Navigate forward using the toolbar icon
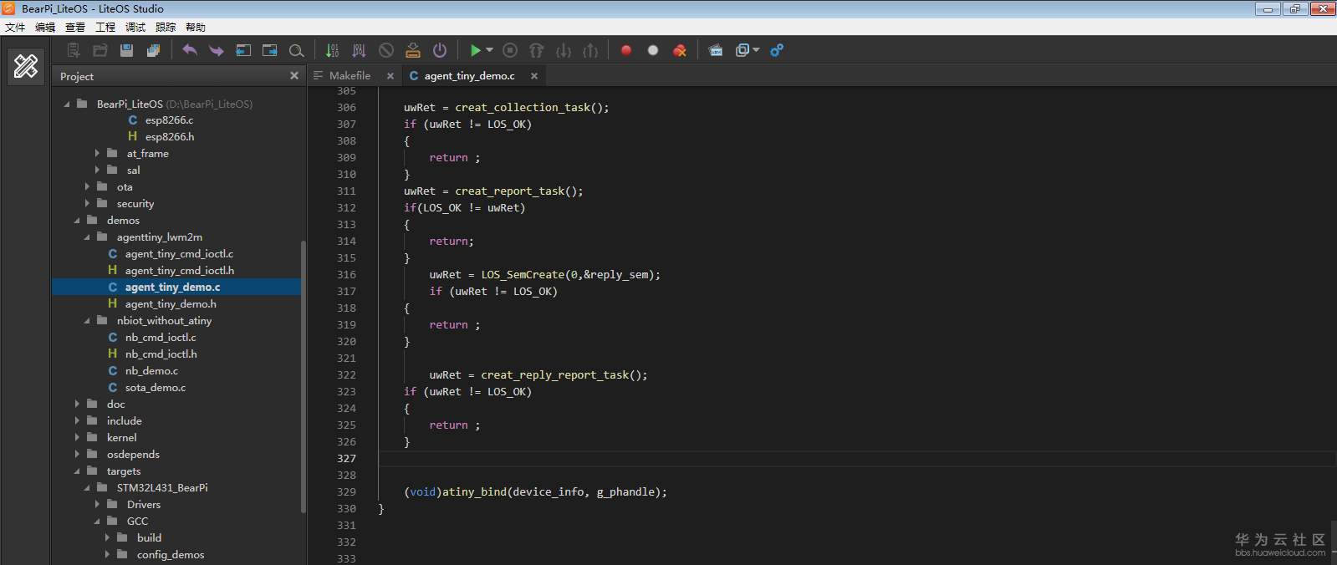 tap(269, 50)
